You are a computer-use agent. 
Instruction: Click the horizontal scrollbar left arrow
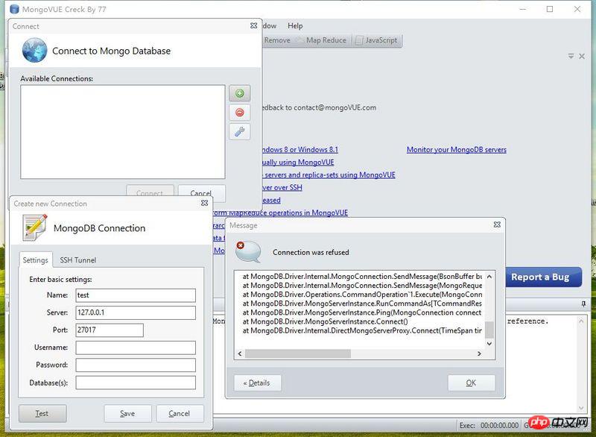pyautogui.click(x=239, y=353)
